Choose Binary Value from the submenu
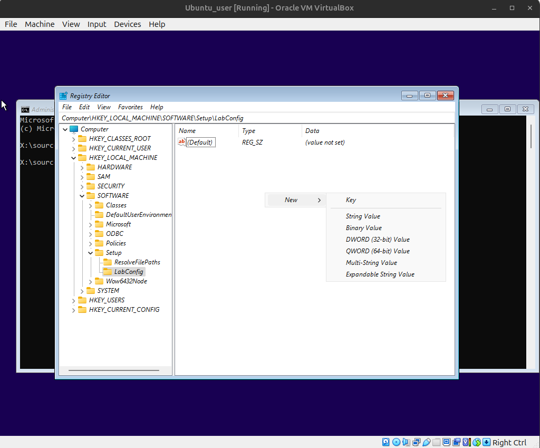This screenshot has height=448, width=540. click(x=385, y=228)
